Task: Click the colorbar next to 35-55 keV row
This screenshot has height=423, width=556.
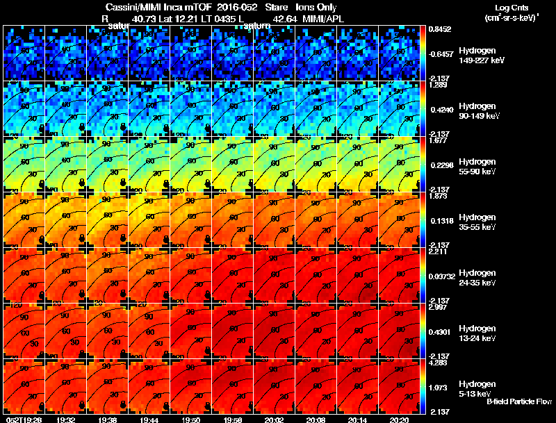Action: [423, 219]
